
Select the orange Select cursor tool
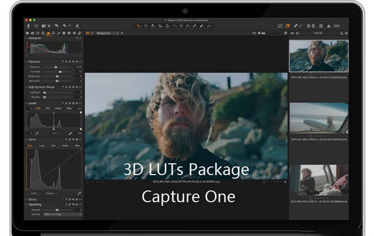[x=138, y=26]
